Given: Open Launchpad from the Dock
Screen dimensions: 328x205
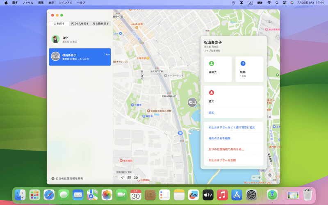Looking at the screenshot, I should coord(35,195).
